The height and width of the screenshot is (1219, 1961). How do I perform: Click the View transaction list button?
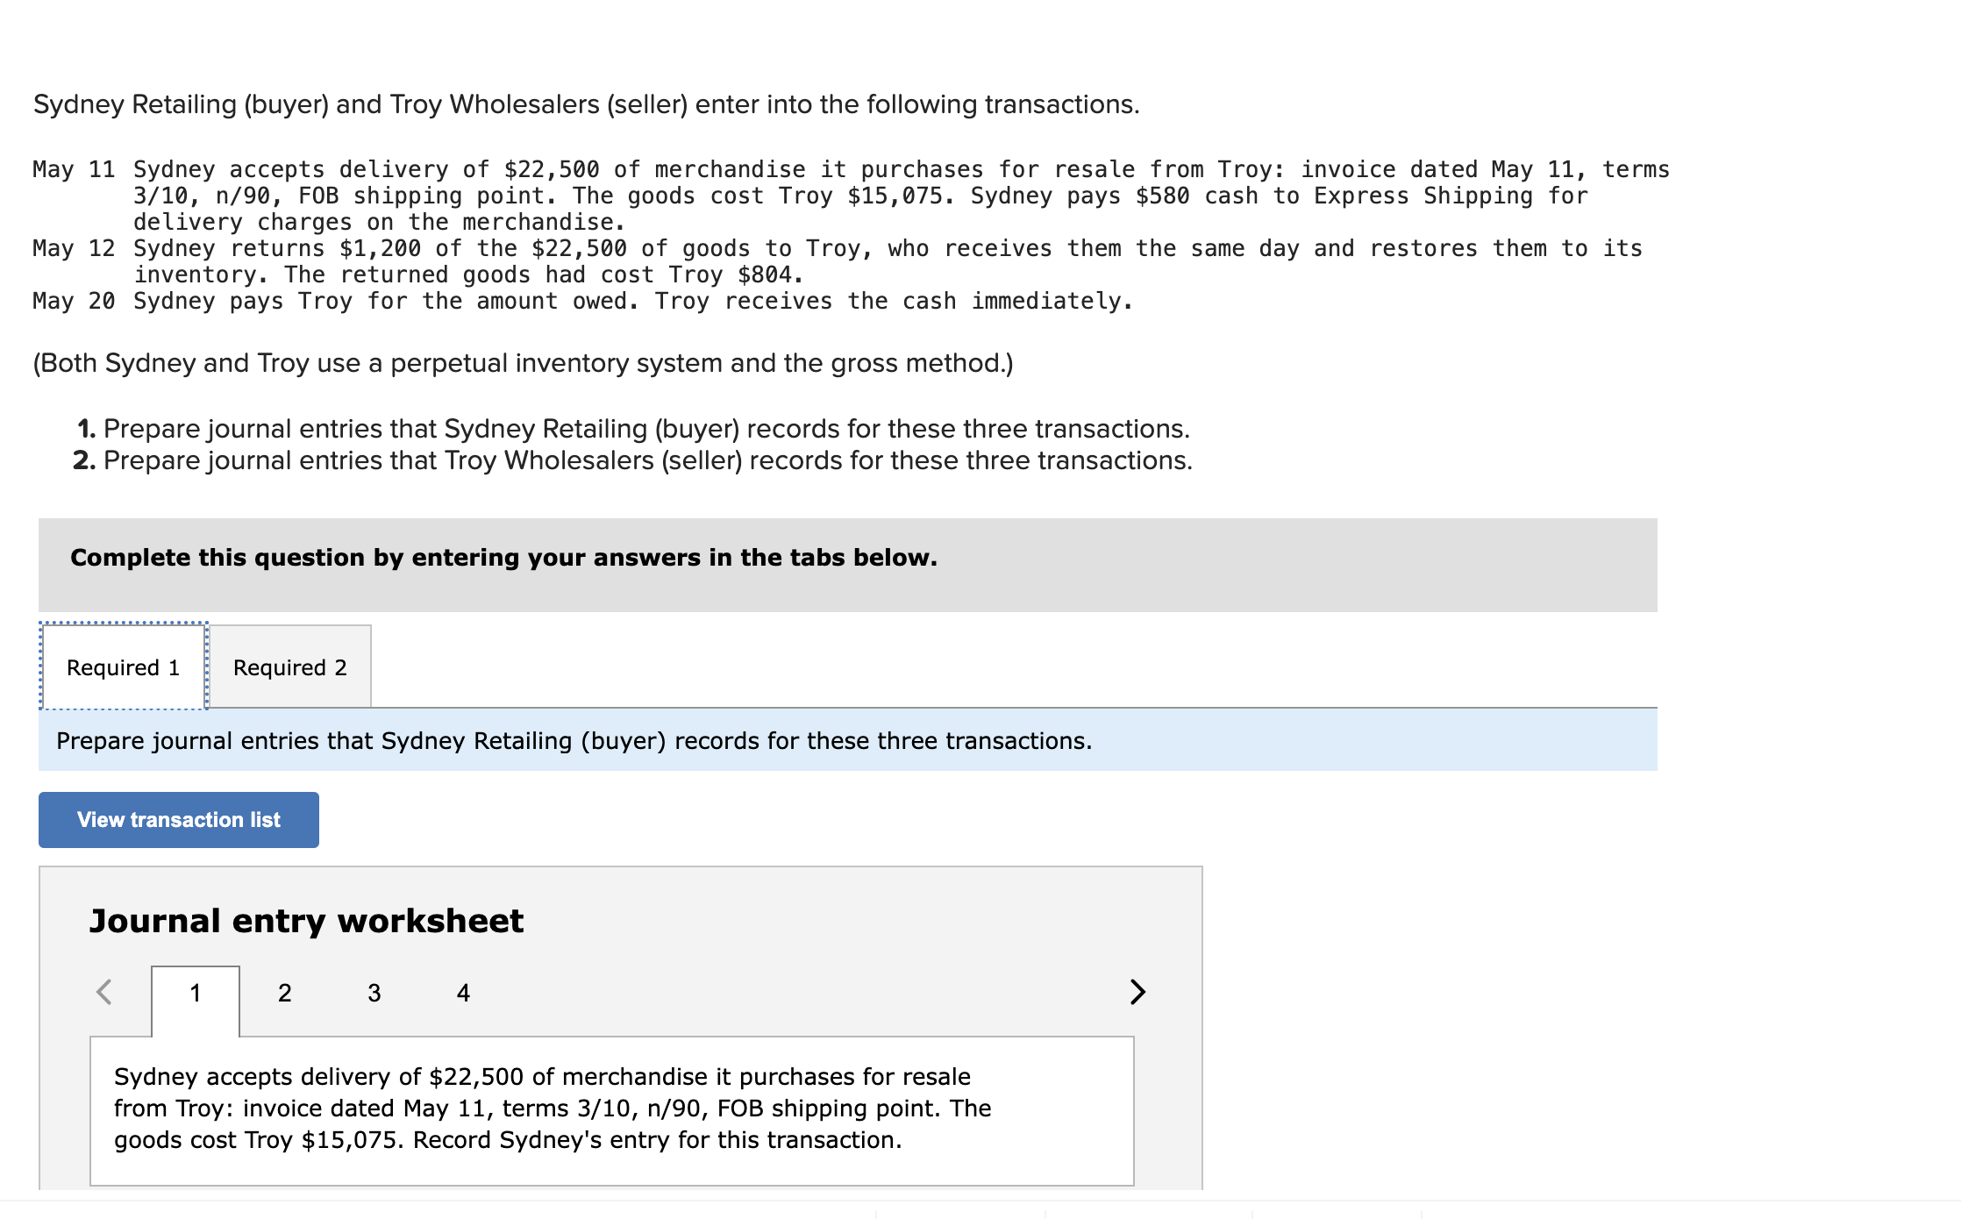tap(178, 819)
